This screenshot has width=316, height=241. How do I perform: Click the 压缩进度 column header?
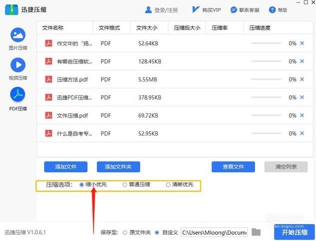260,28
